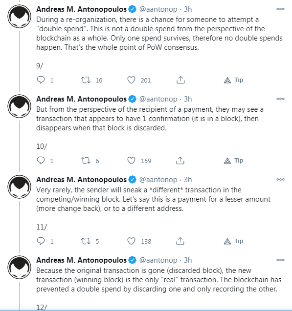The image size is (292, 311).
Task: Tip the author on tweet 9/
Action: (x=233, y=80)
